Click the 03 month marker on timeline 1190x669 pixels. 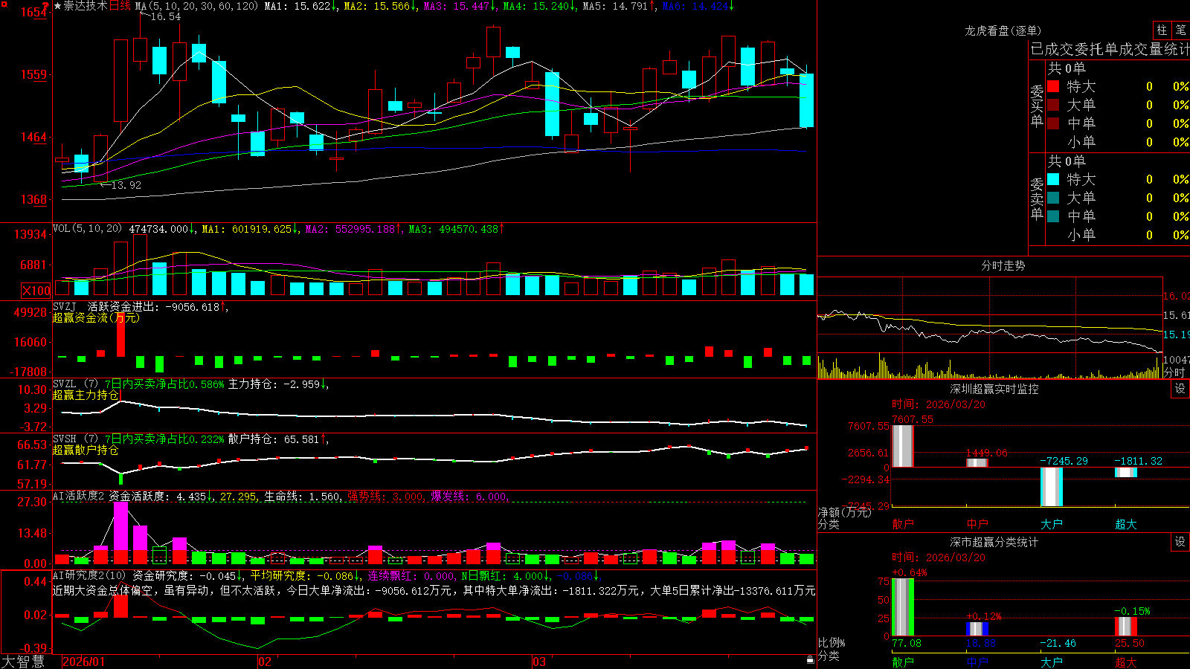tap(539, 662)
